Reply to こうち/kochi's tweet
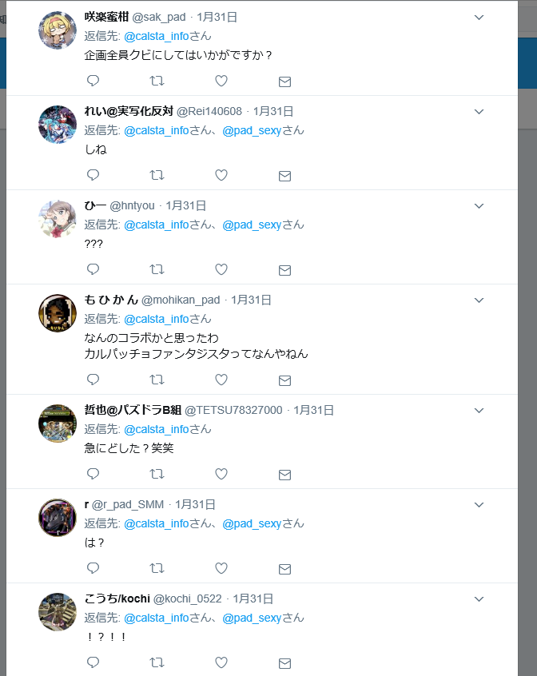 point(93,662)
